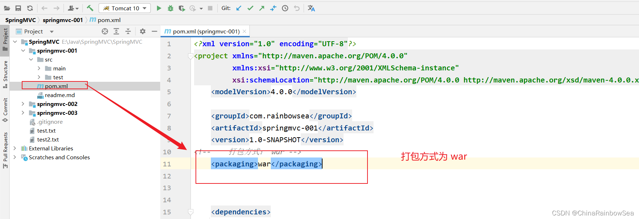Push commits with the Git push arrow
639x219 pixels.
[x=262, y=8]
